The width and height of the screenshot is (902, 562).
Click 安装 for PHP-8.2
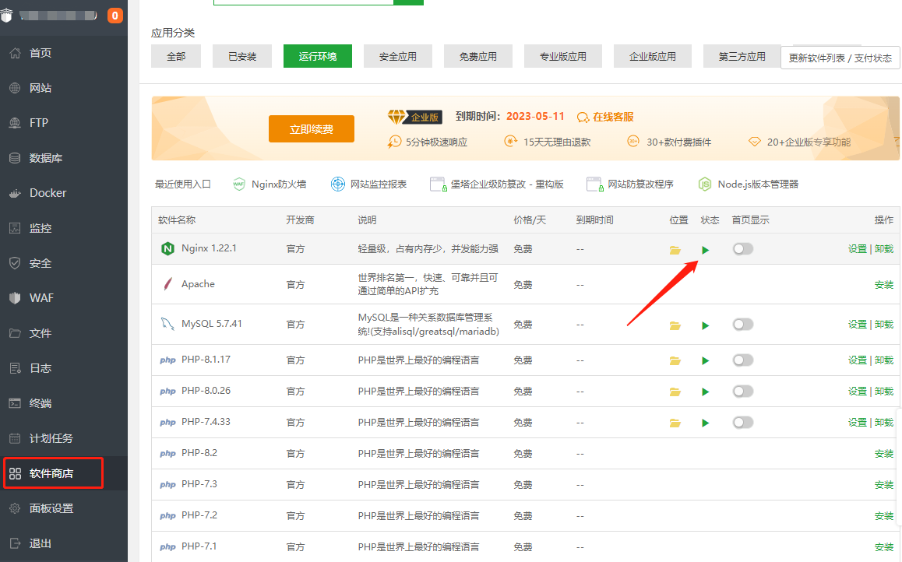(884, 454)
